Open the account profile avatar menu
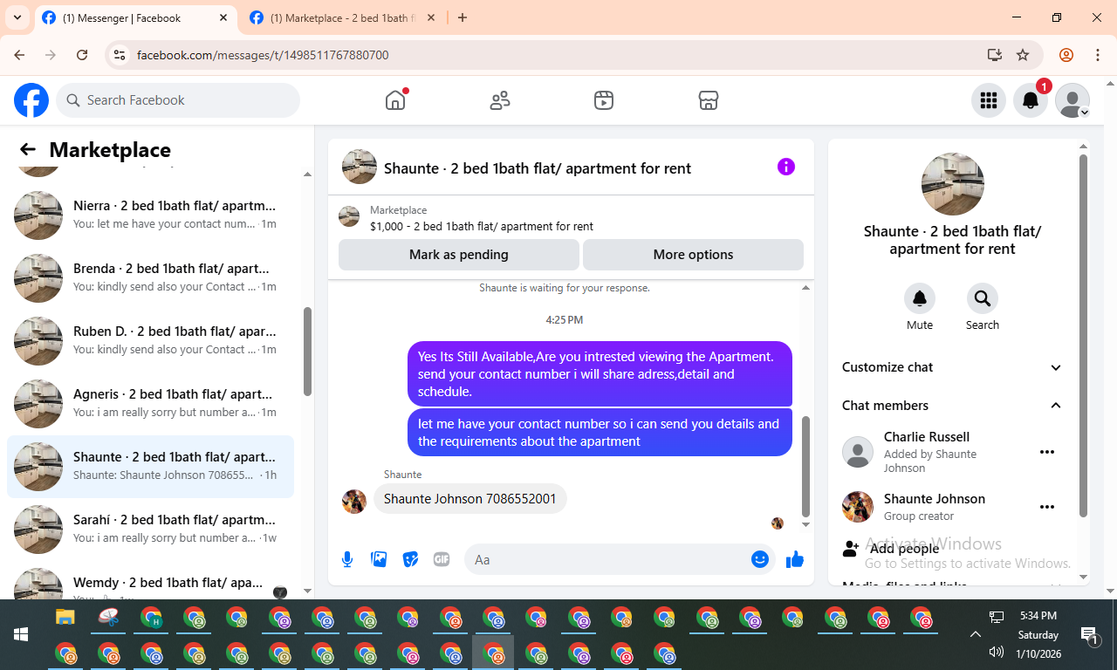 tap(1072, 100)
